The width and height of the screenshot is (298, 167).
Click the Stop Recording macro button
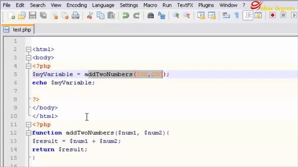[283, 15]
